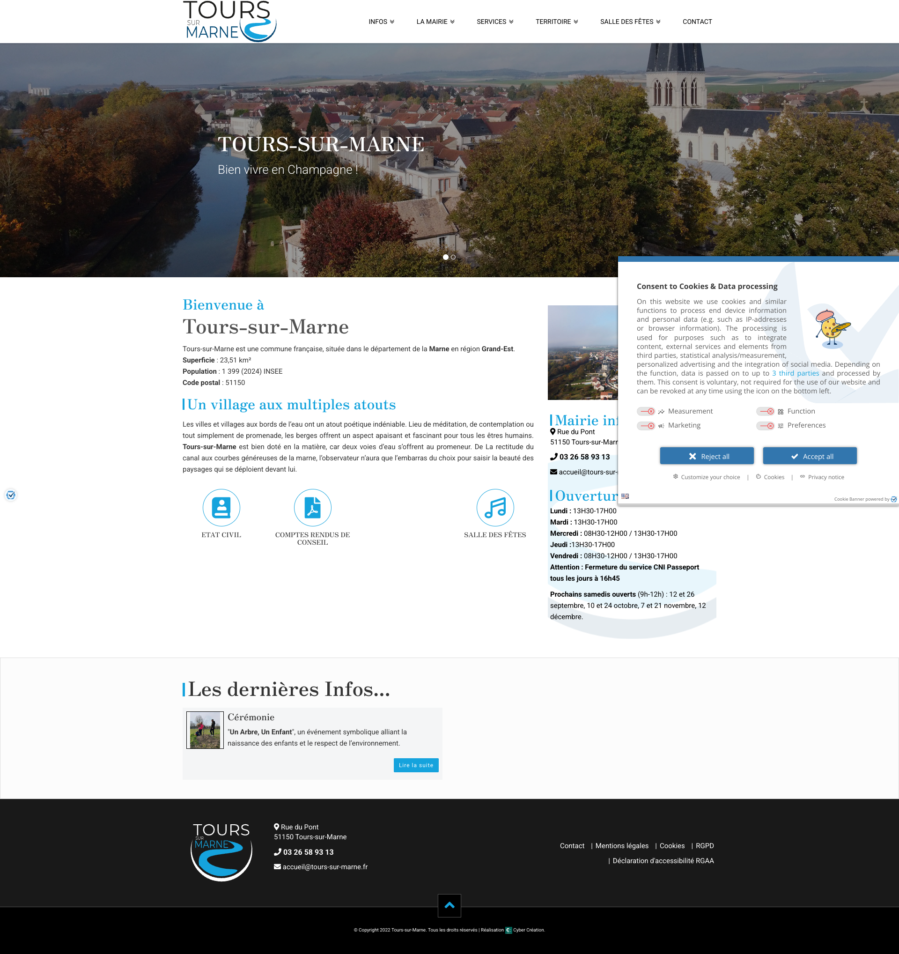This screenshot has height=954, width=899.
Task: Open the Territoire dropdown menu
Action: (557, 22)
